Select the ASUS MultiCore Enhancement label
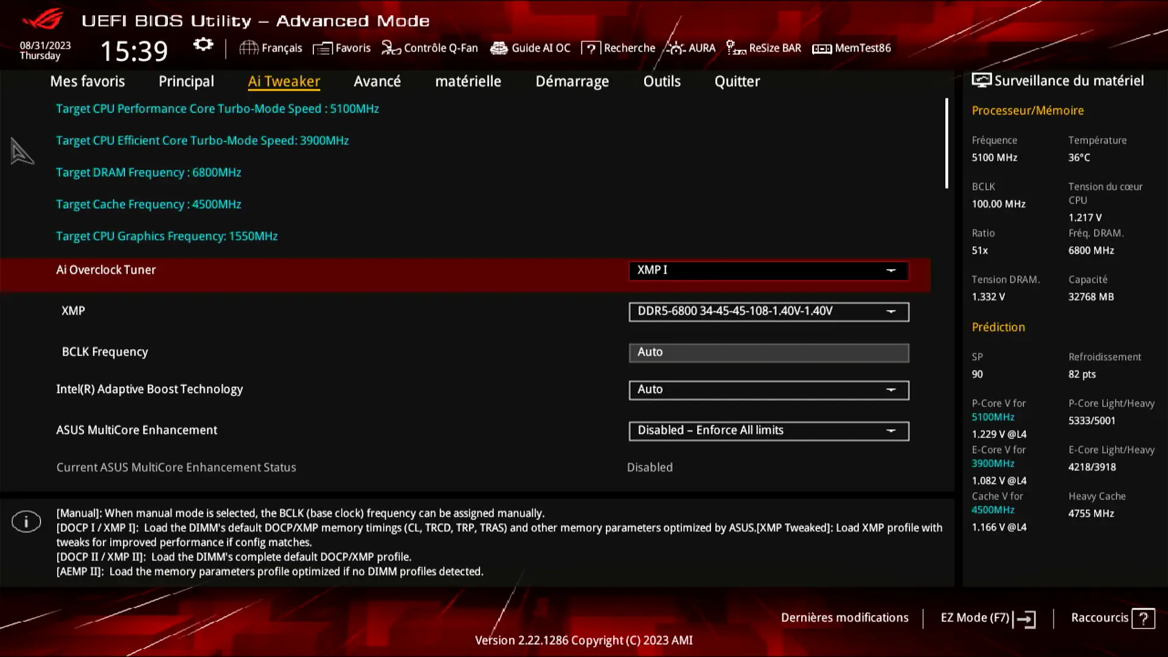The height and width of the screenshot is (657, 1168). coord(136,430)
